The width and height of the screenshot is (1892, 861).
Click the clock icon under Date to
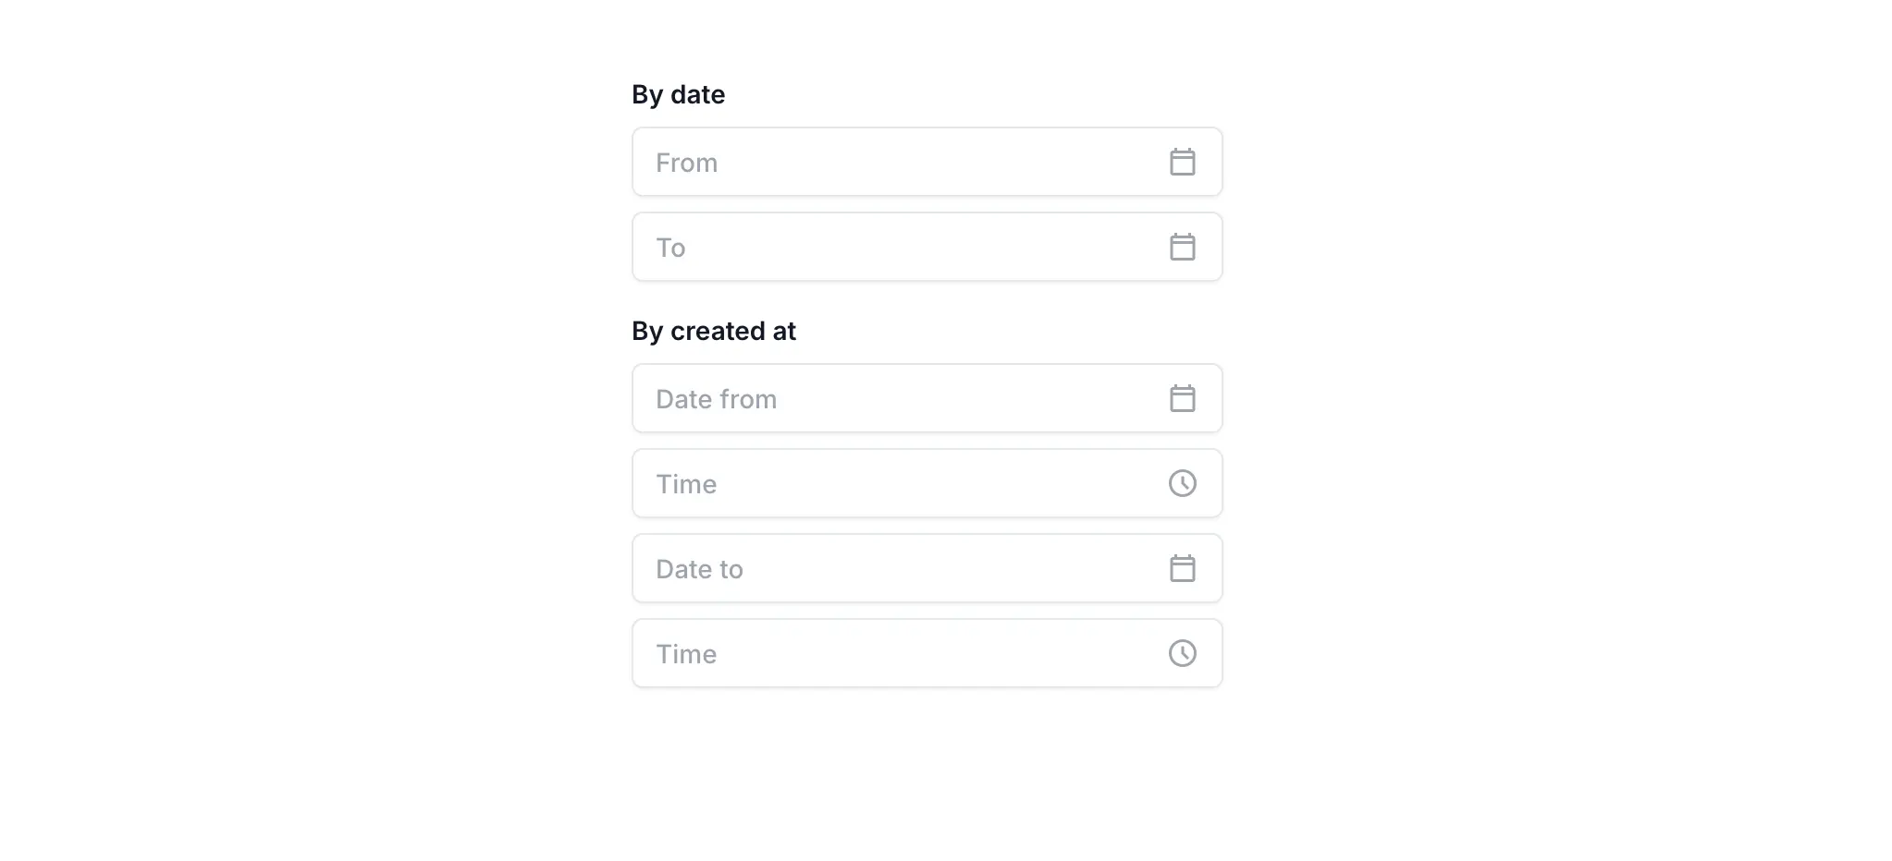pyautogui.click(x=1182, y=653)
